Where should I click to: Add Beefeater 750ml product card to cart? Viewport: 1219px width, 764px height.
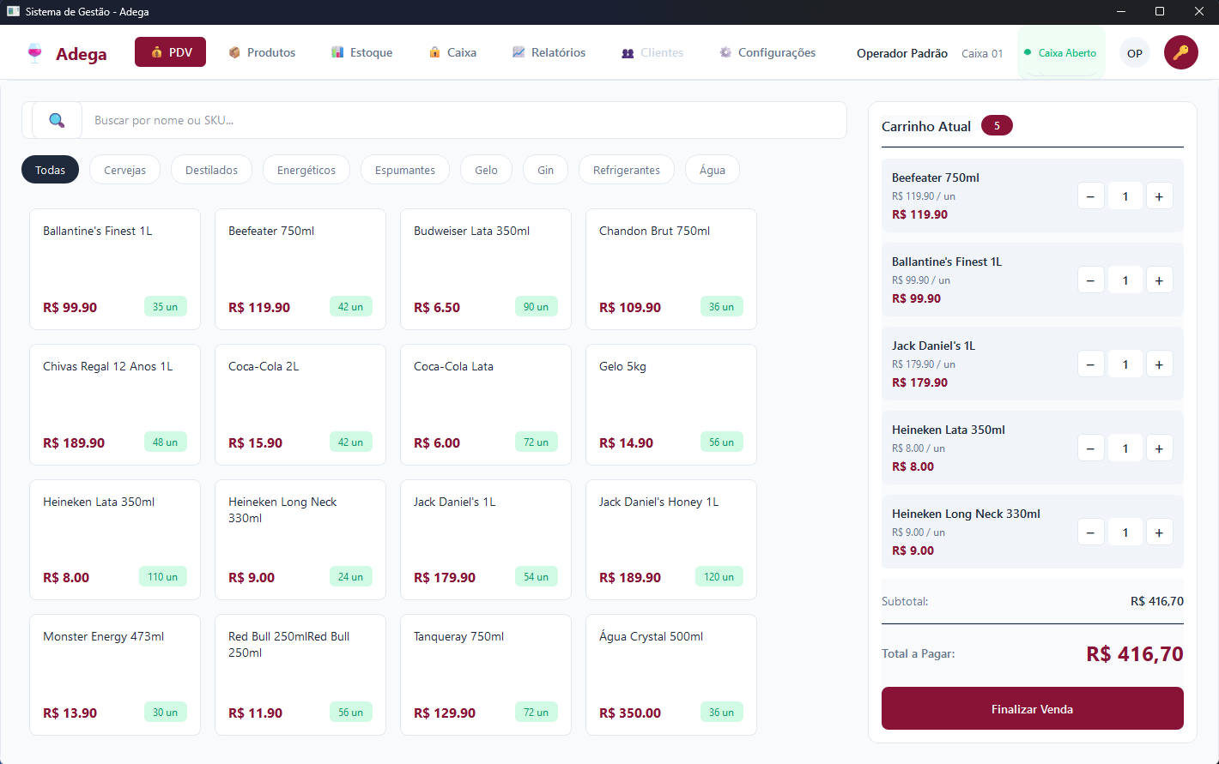(300, 269)
